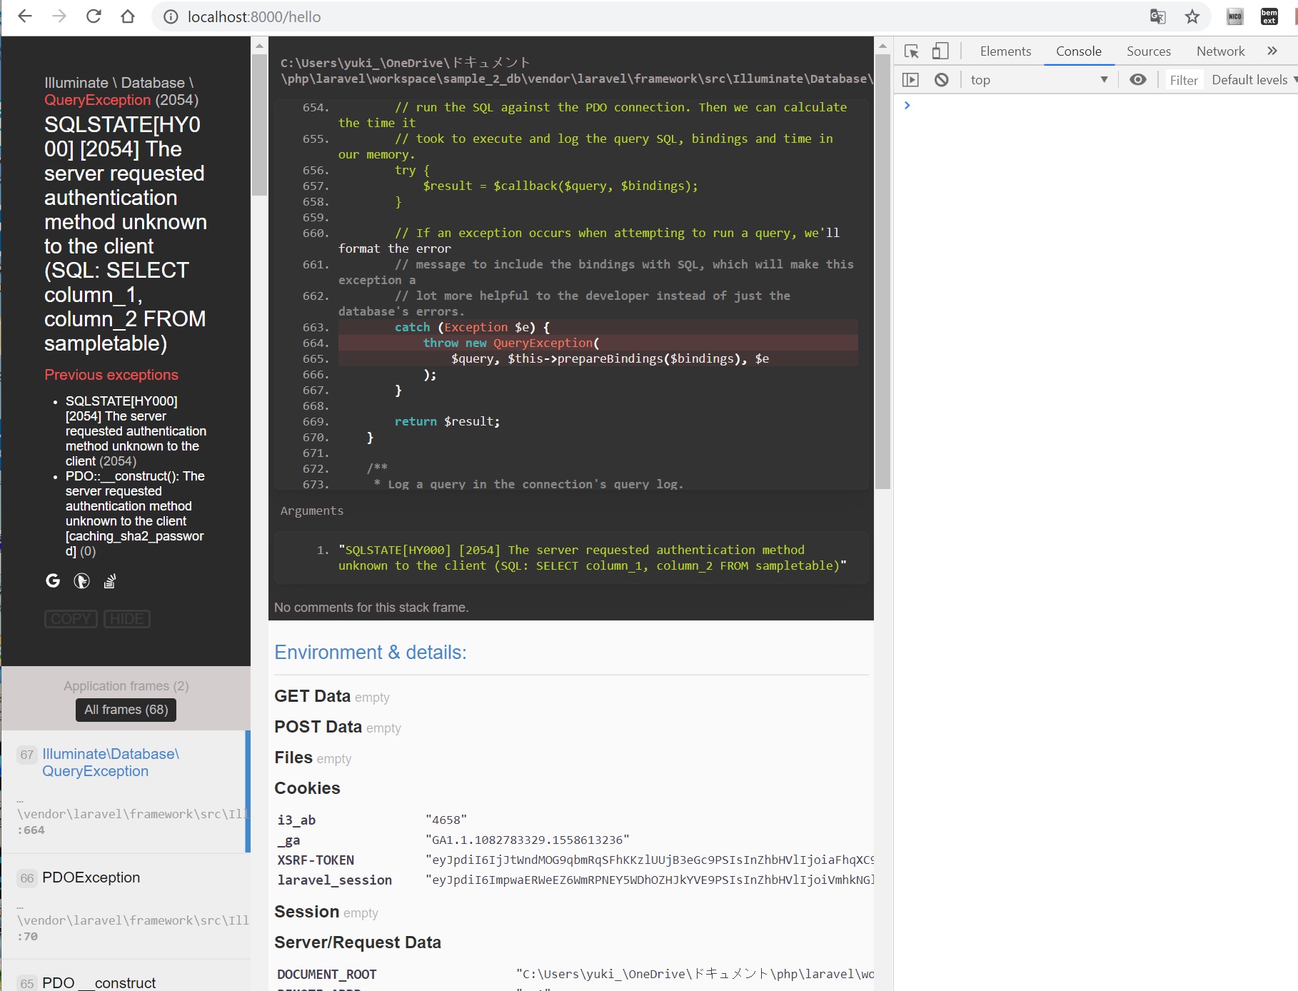Toggle the device toolbar in DevTools
The image size is (1298, 991).
tap(940, 51)
